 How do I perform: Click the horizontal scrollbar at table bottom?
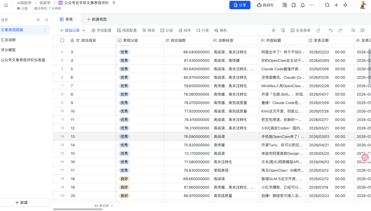[x=78, y=209]
